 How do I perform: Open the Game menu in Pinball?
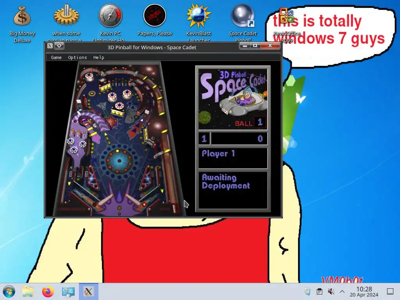(x=56, y=57)
